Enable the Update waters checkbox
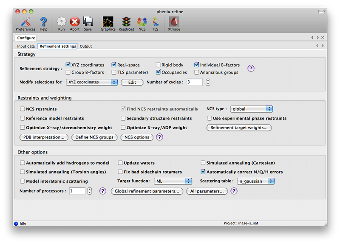This screenshot has height=244, width=340. coord(121,163)
